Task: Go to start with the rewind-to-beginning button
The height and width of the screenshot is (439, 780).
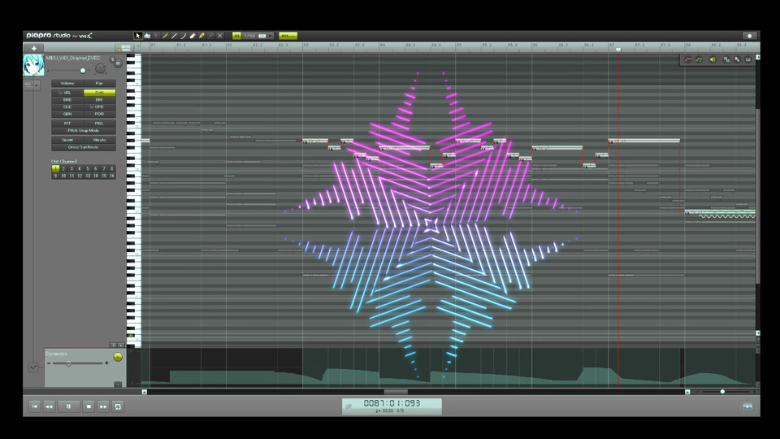Action: point(34,406)
